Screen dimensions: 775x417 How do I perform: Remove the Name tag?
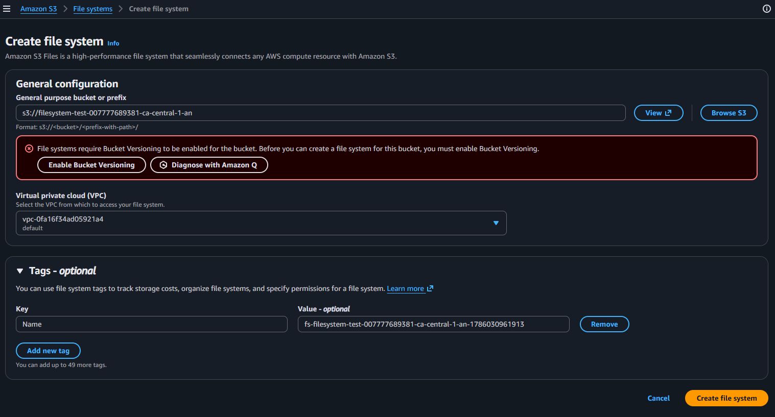(x=604, y=324)
